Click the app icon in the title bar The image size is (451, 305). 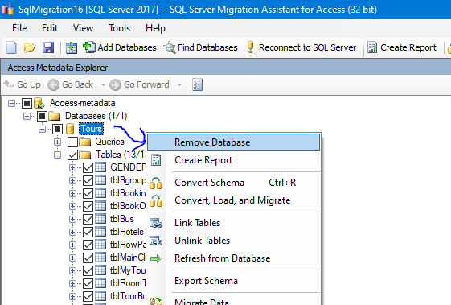coord(7,9)
